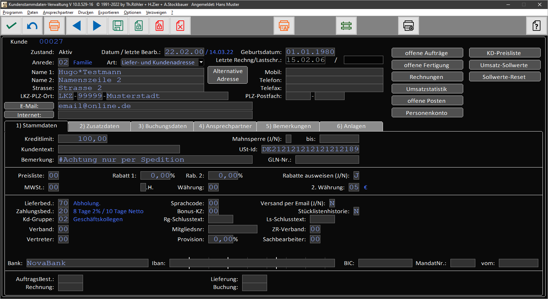This screenshot has height=299, width=548.
Task: Toggle Rabatte ausweisen (J/N) field
Action: click(x=356, y=176)
